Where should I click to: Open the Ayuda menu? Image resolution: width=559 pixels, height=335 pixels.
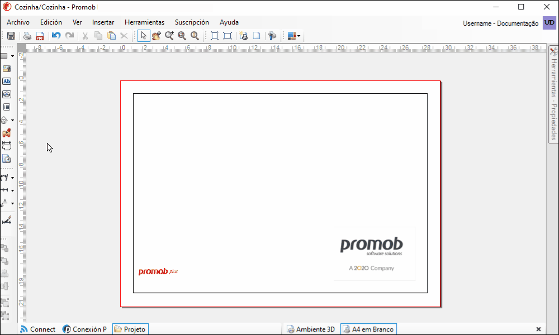[229, 22]
